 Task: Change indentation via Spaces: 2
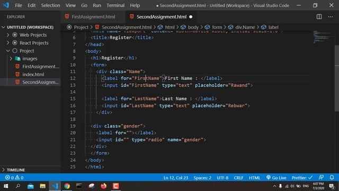click(202, 178)
